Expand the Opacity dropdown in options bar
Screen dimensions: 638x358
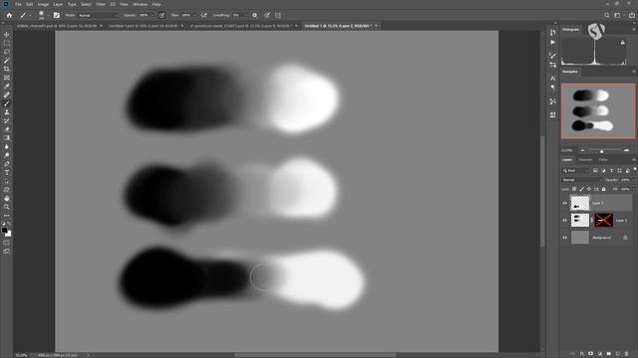coord(153,15)
